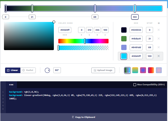Click the background rgb(2,0,36) code line
This screenshot has height=121, width=168.
click(24, 92)
